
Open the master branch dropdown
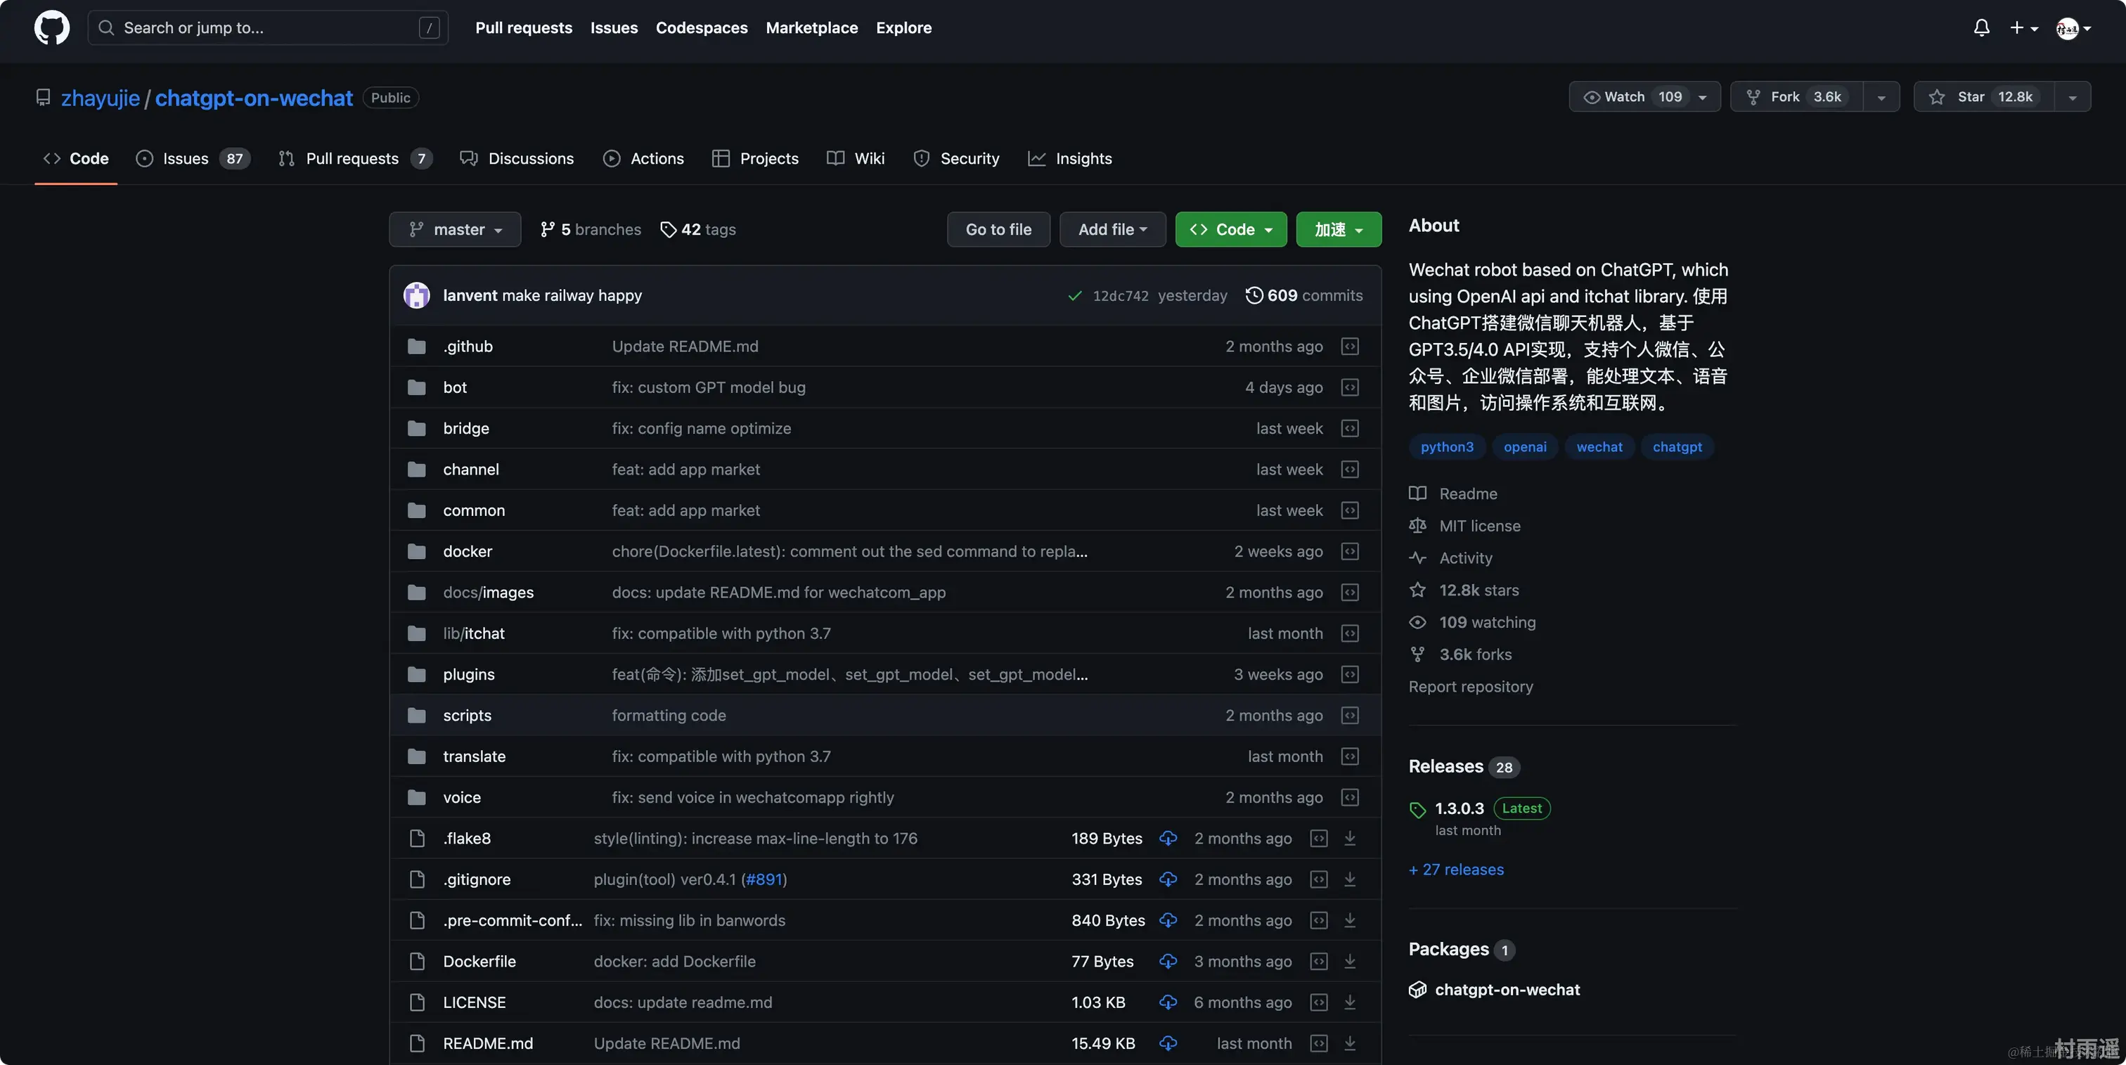tap(455, 229)
